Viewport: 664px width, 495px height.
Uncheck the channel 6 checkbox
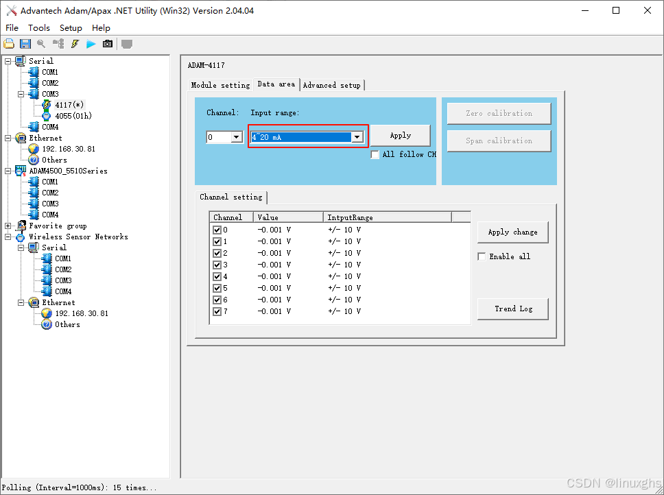[x=217, y=300]
